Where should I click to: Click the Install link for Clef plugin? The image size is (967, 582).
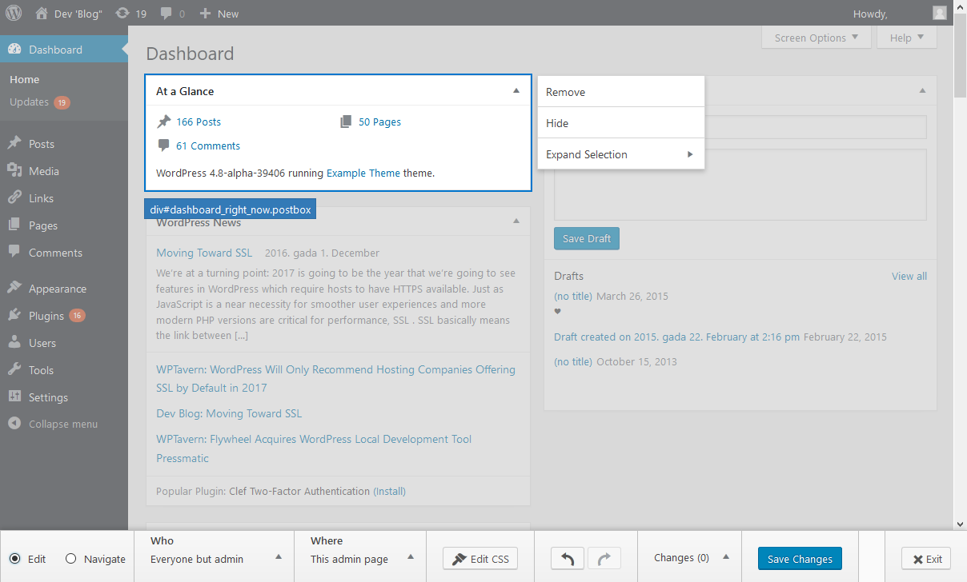pyautogui.click(x=389, y=491)
